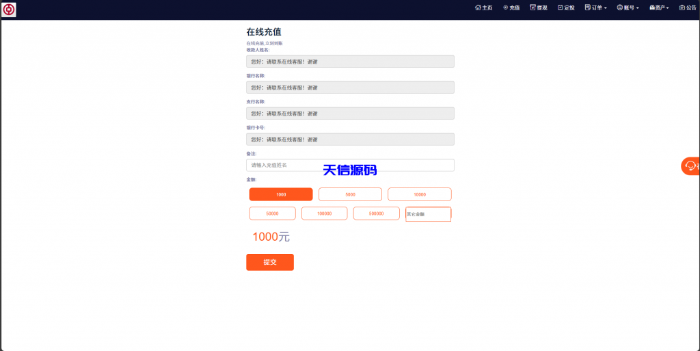The image size is (700, 351).
Task: Select the 5000 amount option
Action: pyautogui.click(x=350, y=194)
